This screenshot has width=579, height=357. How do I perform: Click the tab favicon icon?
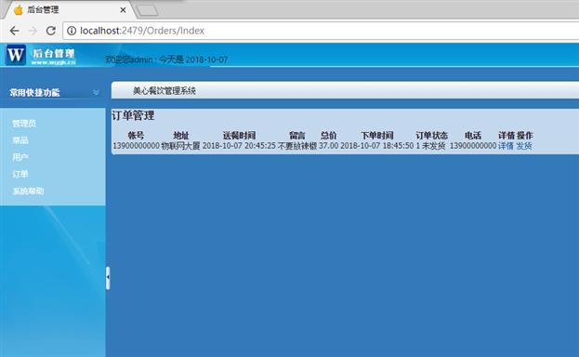pos(18,10)
